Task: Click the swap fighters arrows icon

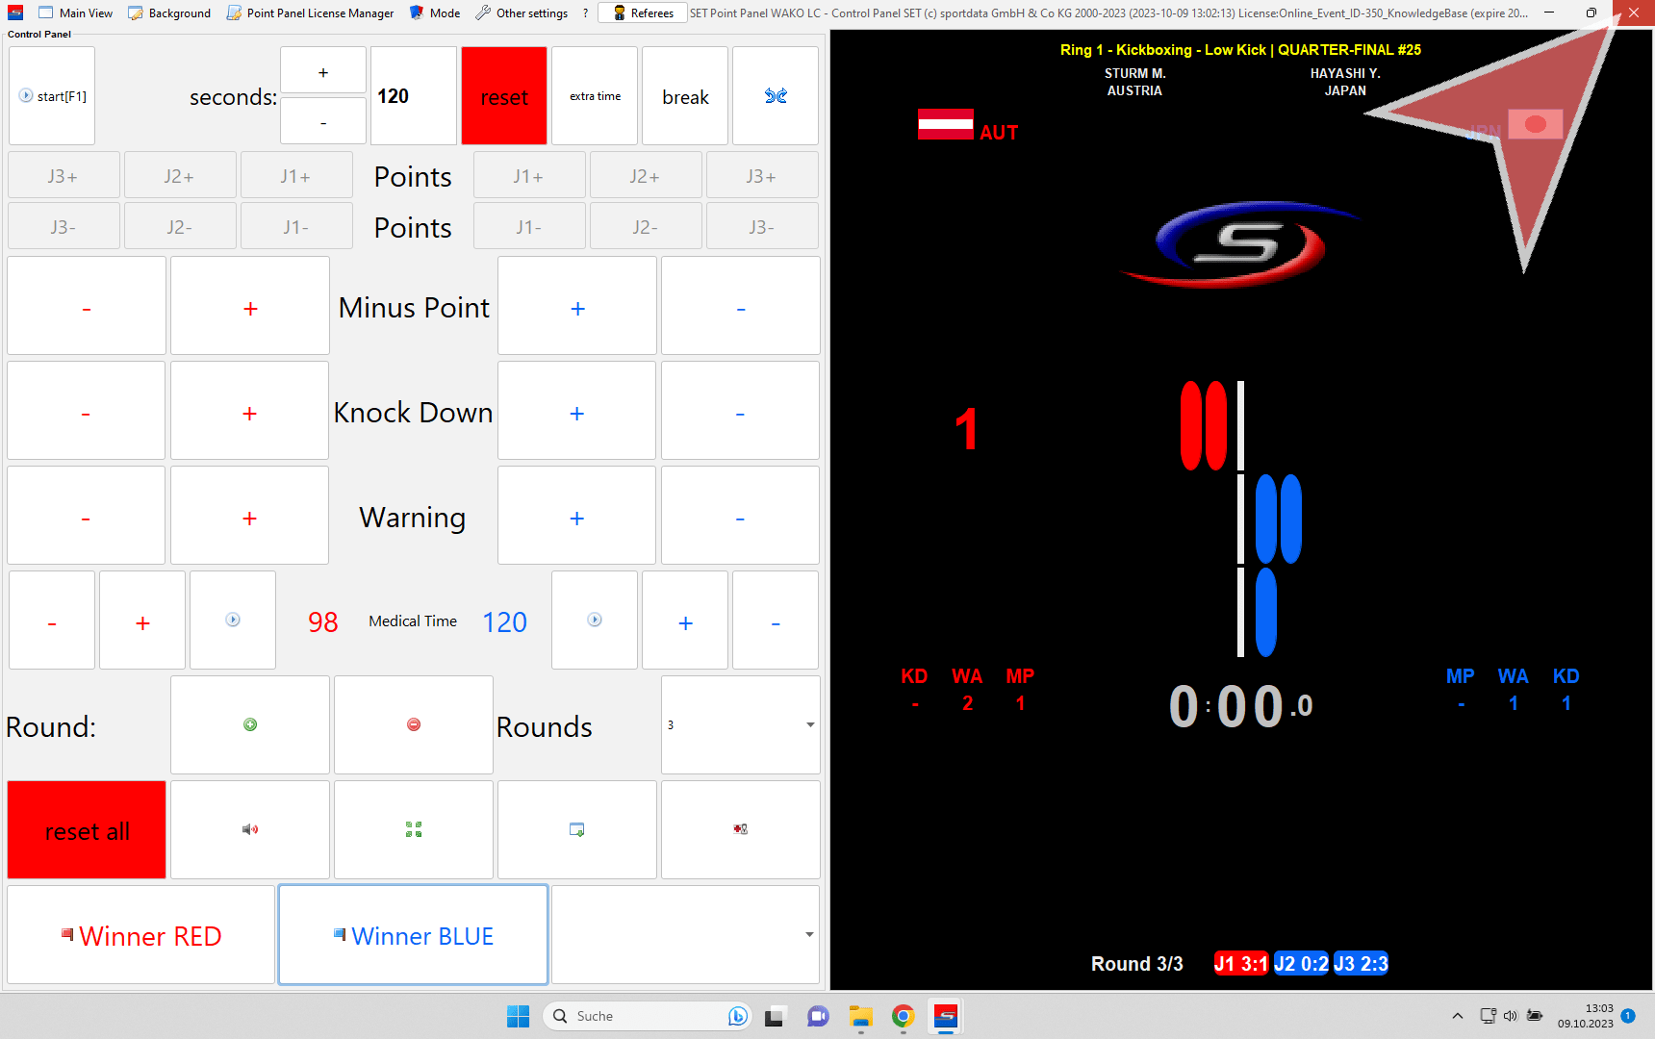Action: click(x=776, y=96)
